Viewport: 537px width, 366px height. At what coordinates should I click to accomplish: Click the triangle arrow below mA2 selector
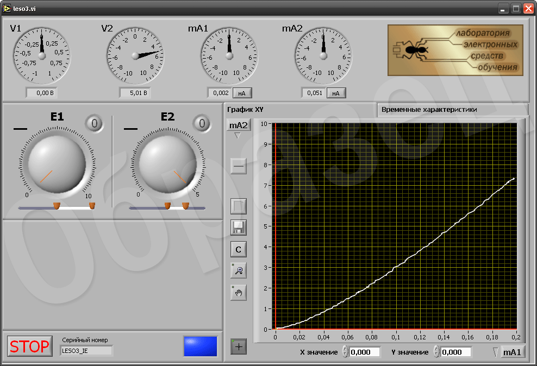pyautogui.click(x=238, y=136)
